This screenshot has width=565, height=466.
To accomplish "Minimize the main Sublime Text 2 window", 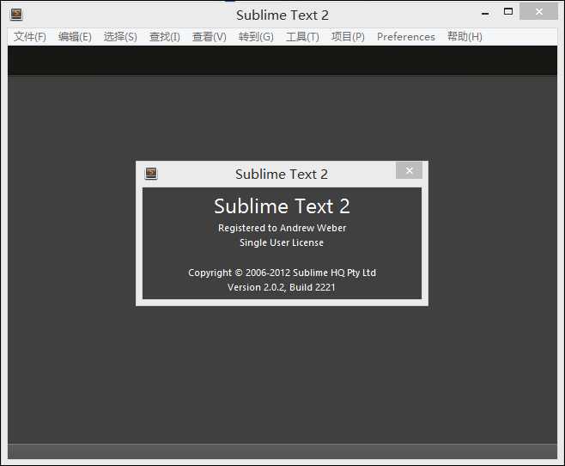I will [486, 14].
